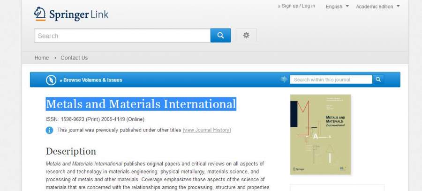Screen dimensions: 422x191
Task: Click the Description heading
Action: pos(71,151)
